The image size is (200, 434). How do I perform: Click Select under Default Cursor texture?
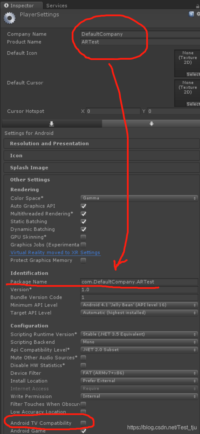tap(193, 104)
